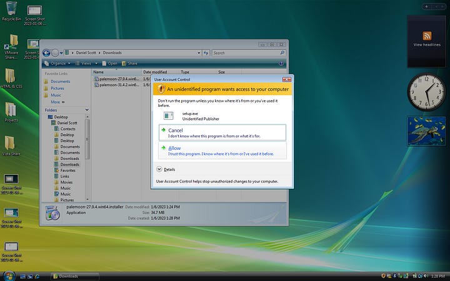This screenshot has height=281, width=450.
Task: Click the setup.exe program icon in the dialog
Action: [169, 116]
